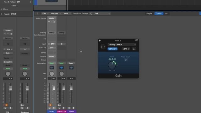Switch the mixer to Single view
Screen dimensions: 201x113
[x=149, y=13]
